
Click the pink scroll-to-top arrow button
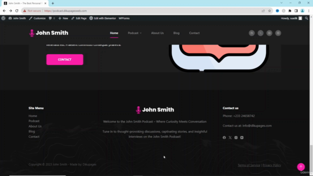coord(301,167)
